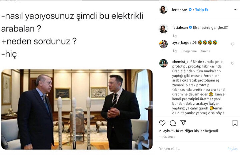Reply to ayse_bagdat08 with Yanıtla
Viewport: 240px width, 155px height.
tap(205, 51)
